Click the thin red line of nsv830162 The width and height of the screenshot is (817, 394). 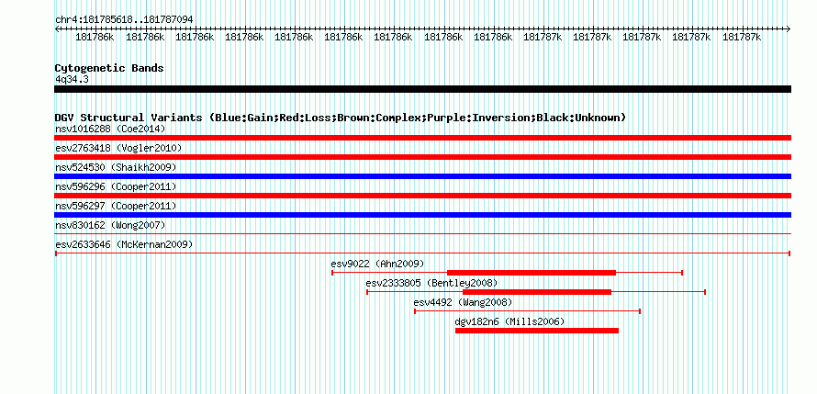click(422, 234)
